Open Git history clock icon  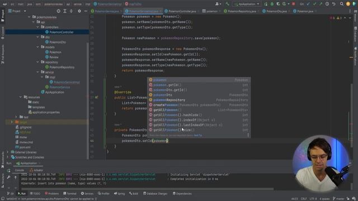(x=327, y=4)
